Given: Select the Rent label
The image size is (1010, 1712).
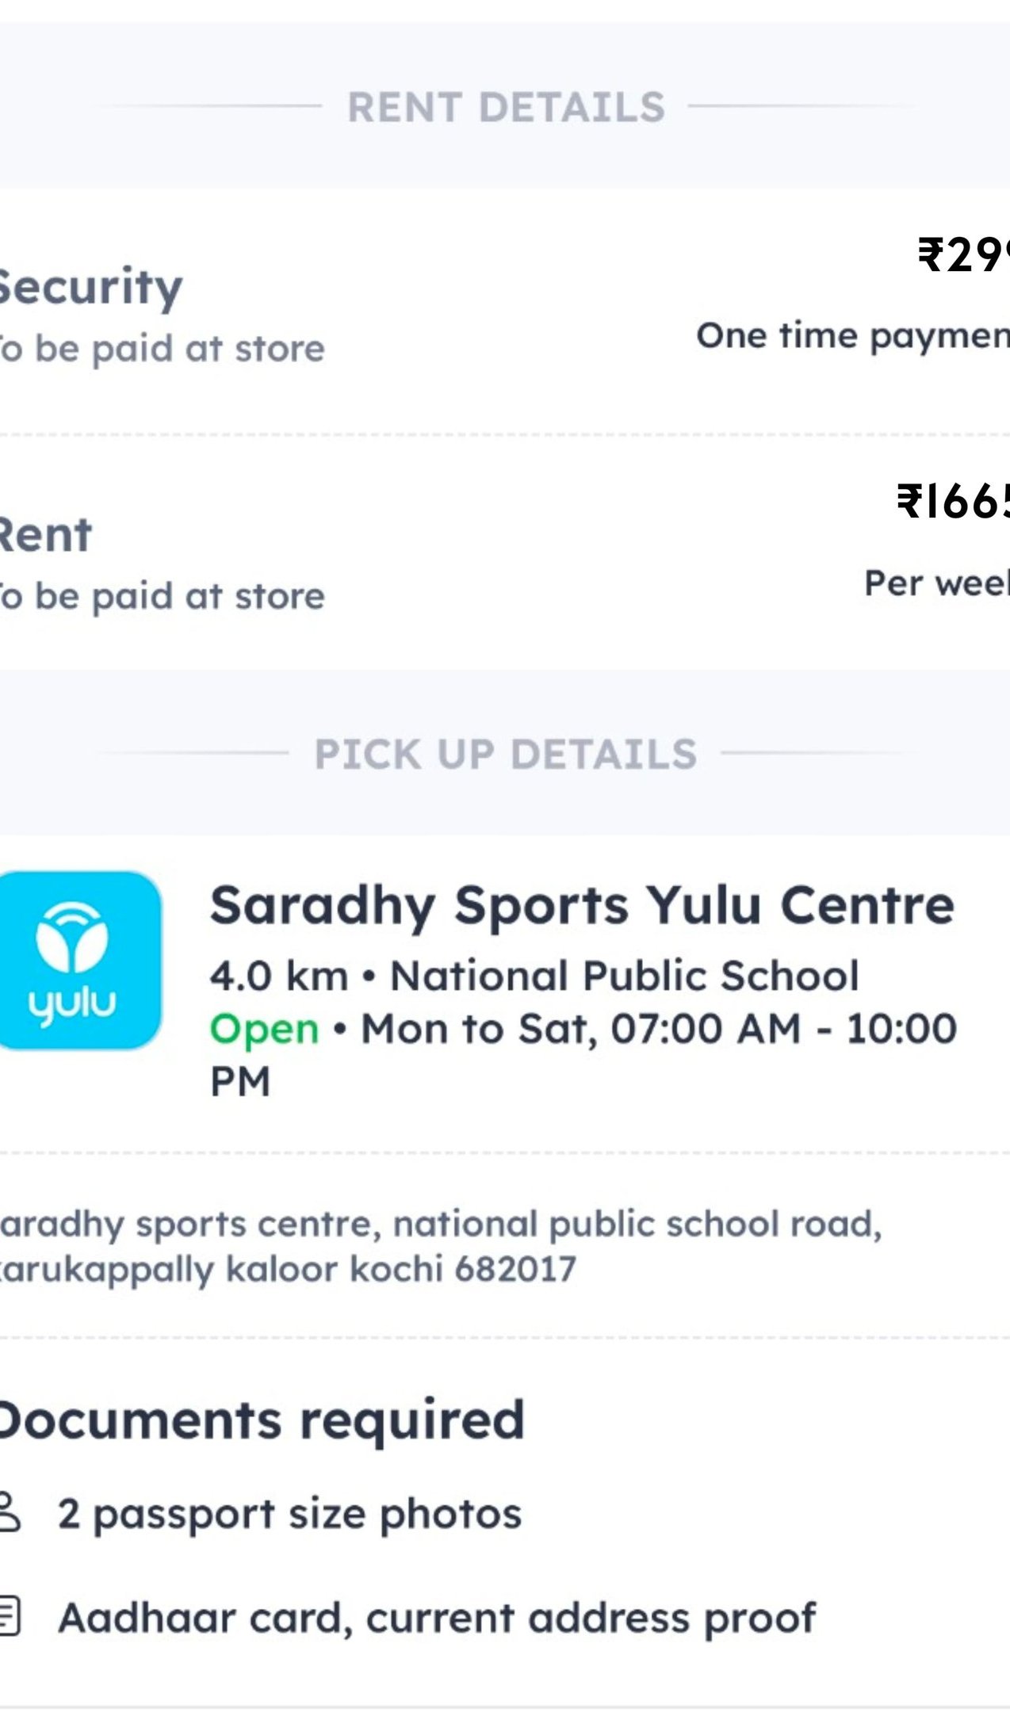Looking at the screenshot, I should point(45,535).
